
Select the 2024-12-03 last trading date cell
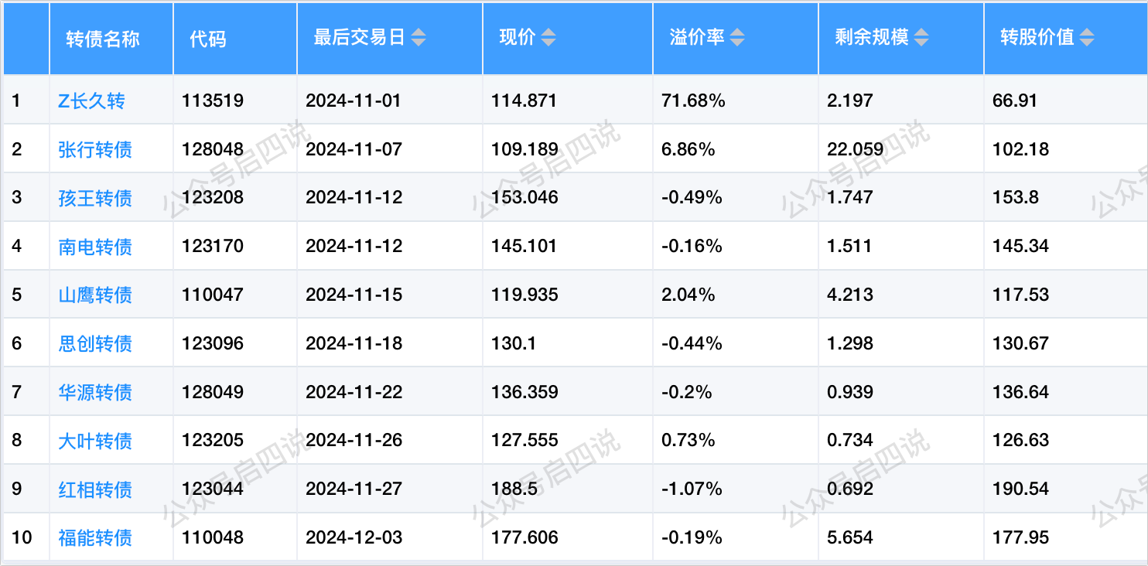coord(354,537)
